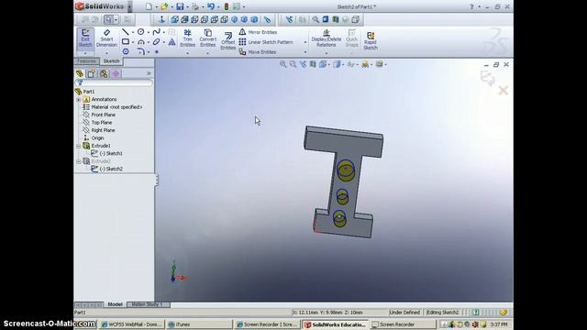Switch to Sketch tab
The image size is (587, 330).
coord(111,61)
